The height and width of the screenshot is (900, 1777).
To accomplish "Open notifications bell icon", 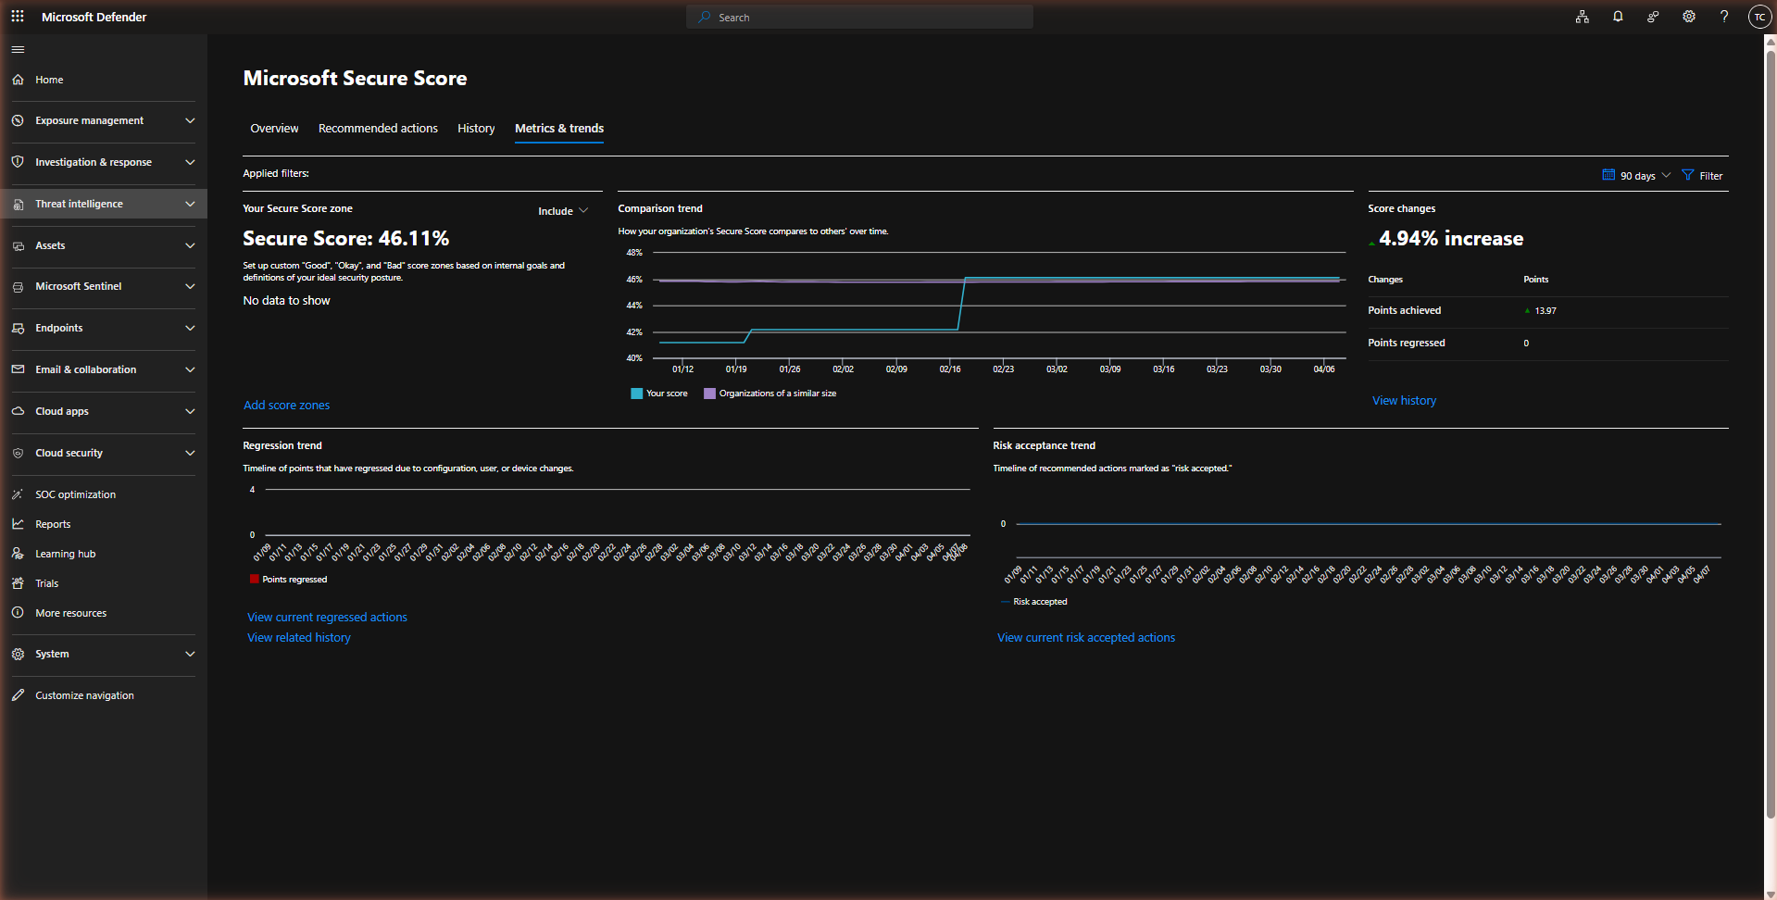I will (1618, 17).
